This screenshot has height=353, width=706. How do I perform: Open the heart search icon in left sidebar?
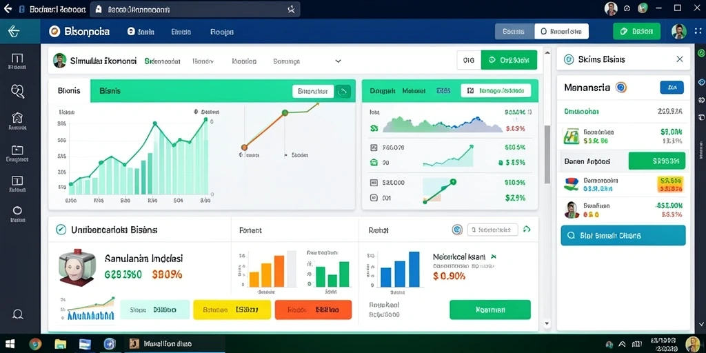[17, 92]
